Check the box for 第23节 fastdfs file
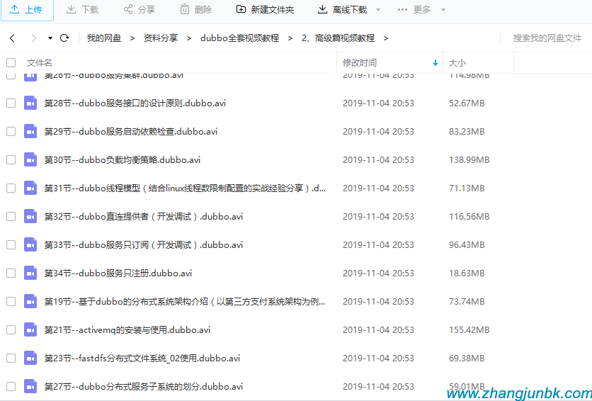This screenshot has height=401, width=592. [x=11, y=358]
